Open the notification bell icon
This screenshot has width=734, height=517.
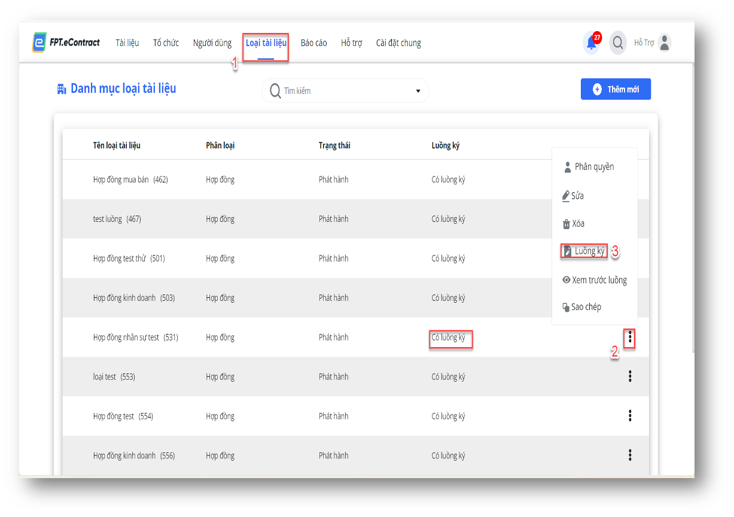592,42
